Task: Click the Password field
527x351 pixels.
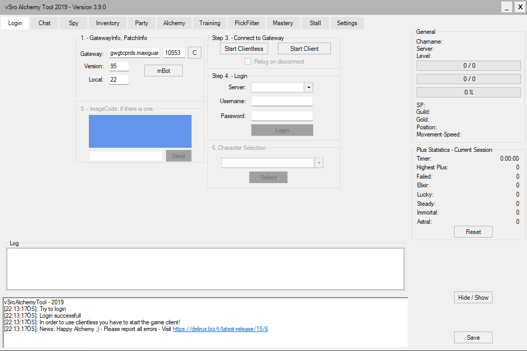Action: pyautogui.click(x=282, y=116)
